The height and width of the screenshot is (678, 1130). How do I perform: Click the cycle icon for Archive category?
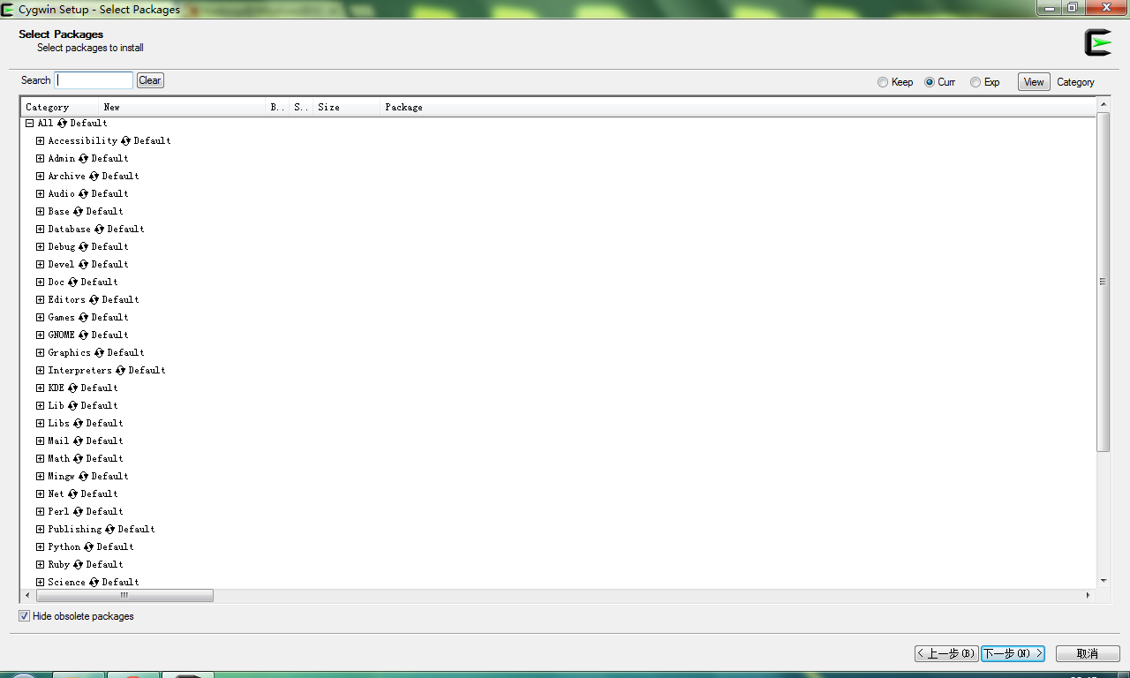tap(94, 176)
